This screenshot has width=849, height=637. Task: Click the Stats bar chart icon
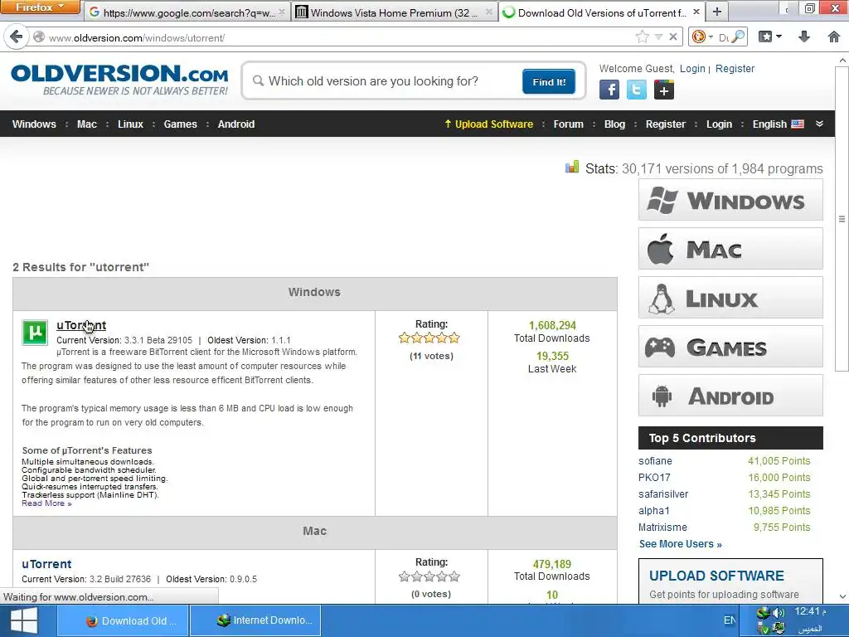click(x=572, y=167)
